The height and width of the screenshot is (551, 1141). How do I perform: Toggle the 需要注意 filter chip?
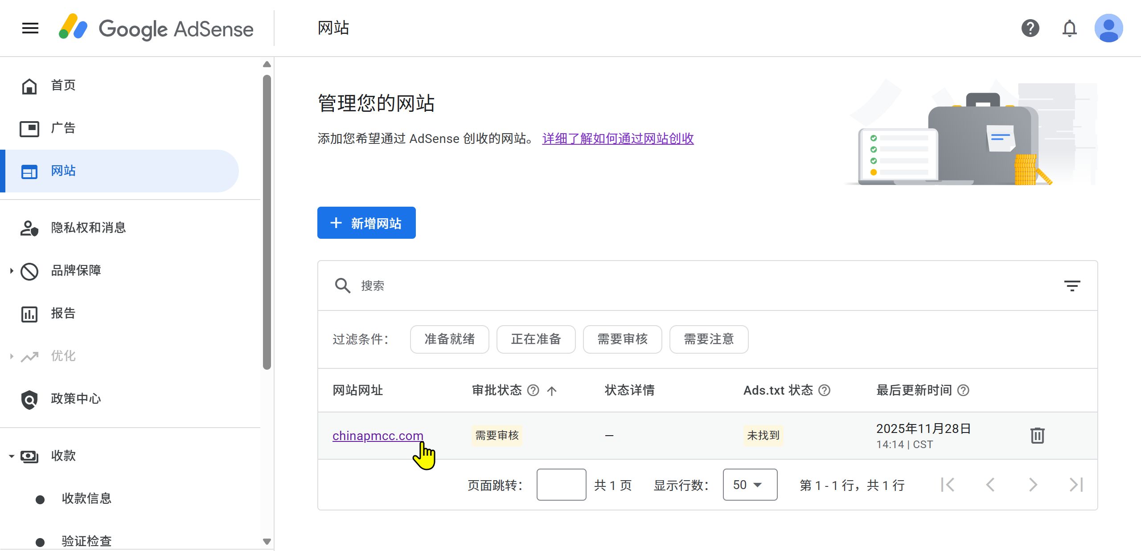tap(709, 339)
